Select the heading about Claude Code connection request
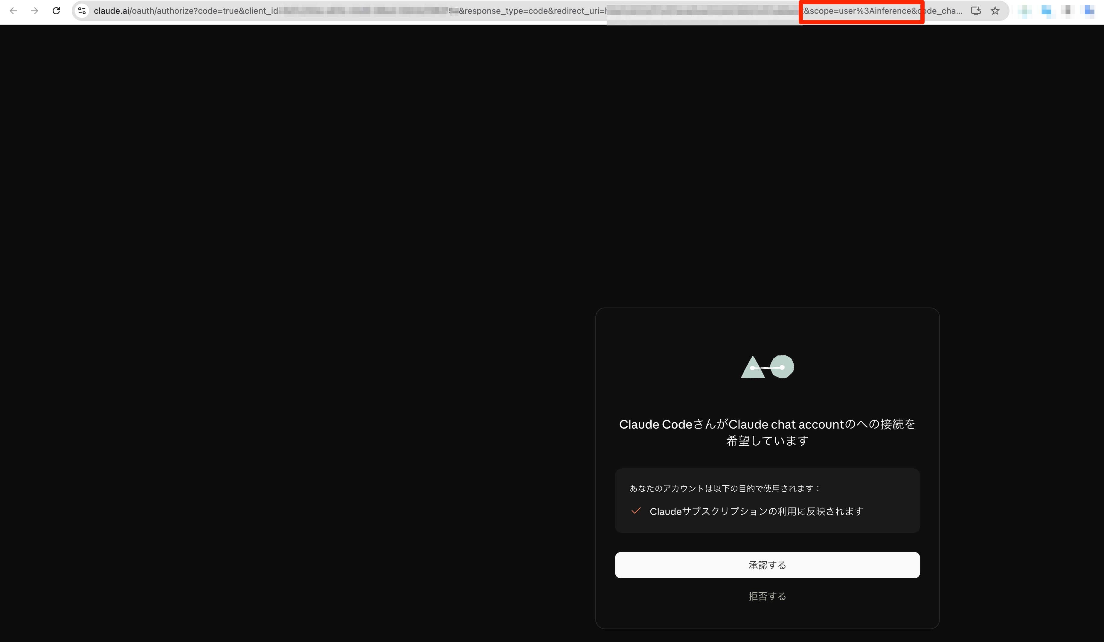This screenshot has height=642, width=1104. pyautogui.click(x=767, y=432)
